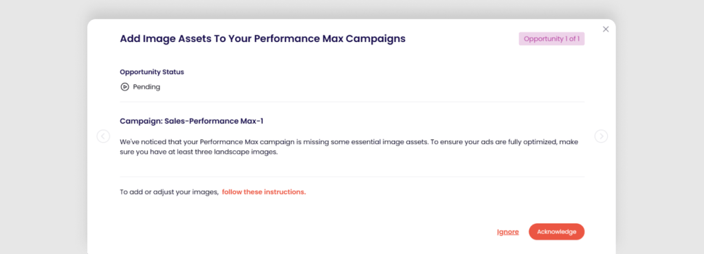Click the divider line below Pending status
The height and width of the screenshot is (254, 704).
pyautogui.click(x=352, y=102)
